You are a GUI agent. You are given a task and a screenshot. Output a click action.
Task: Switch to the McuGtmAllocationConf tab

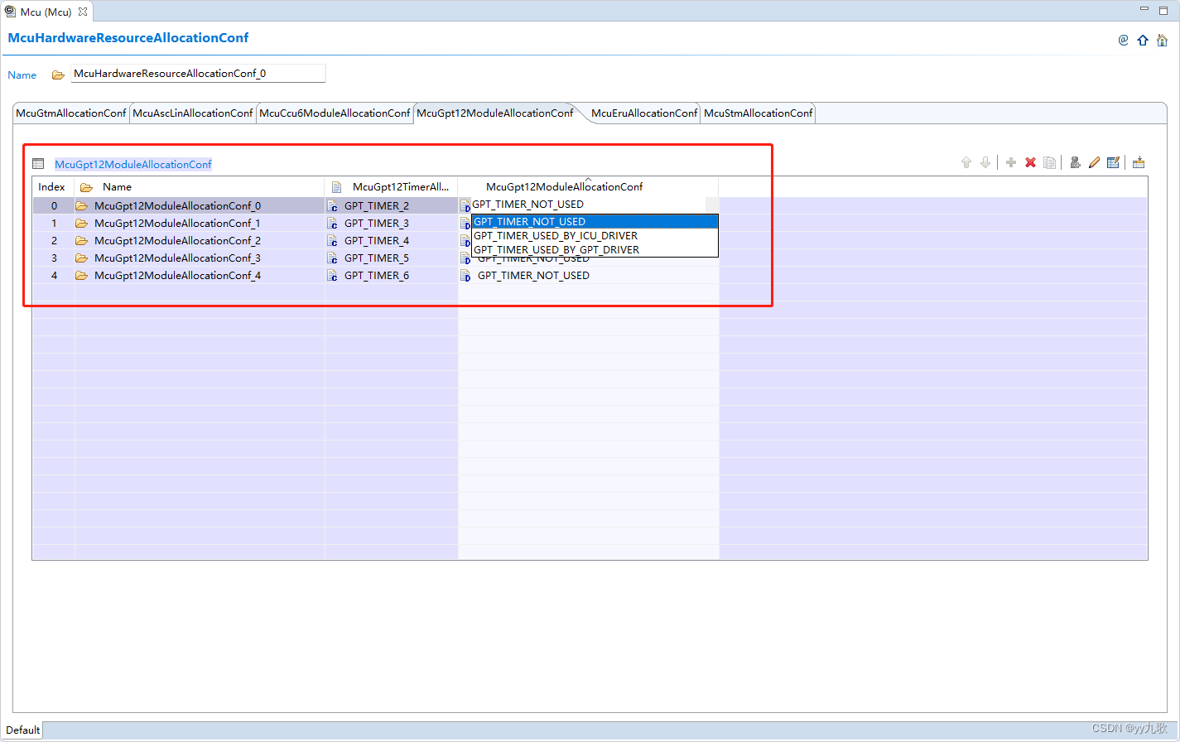point(71,113)
